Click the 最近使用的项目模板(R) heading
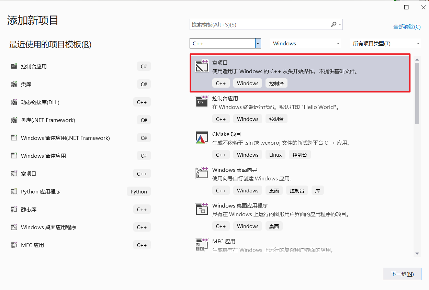Viewport: 429px width, 290px height. [x=50, y=44]
